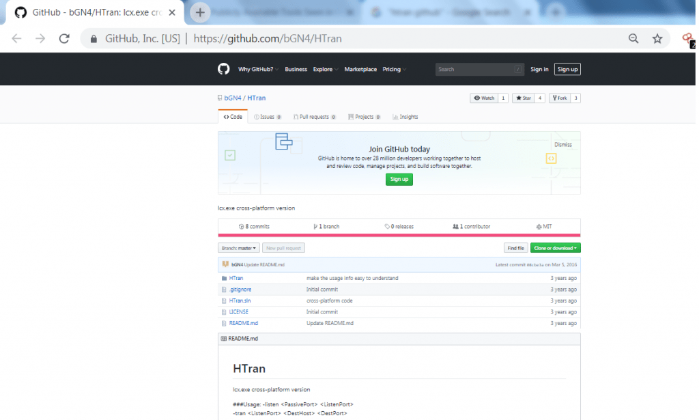The width and height of the screenshot is (699, 420).
Task: Click Fork count number 3
Action: [575, 98]
